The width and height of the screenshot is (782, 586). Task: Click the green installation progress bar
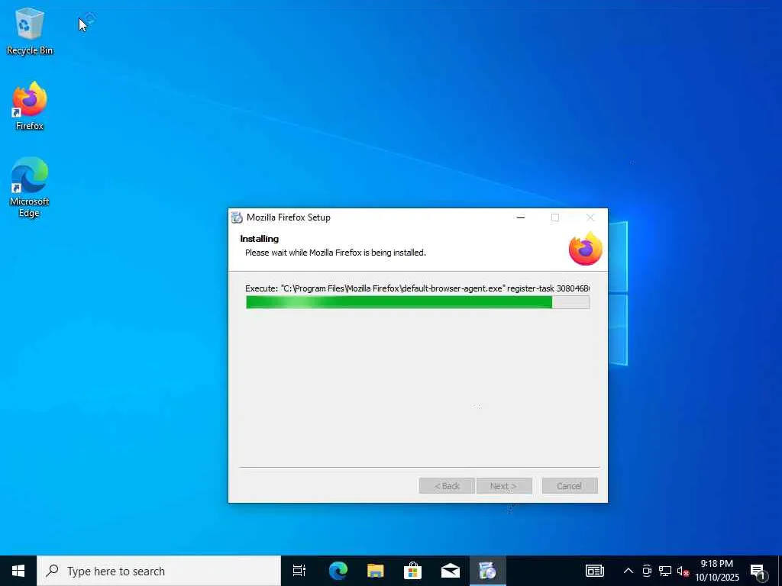point(418,302)
